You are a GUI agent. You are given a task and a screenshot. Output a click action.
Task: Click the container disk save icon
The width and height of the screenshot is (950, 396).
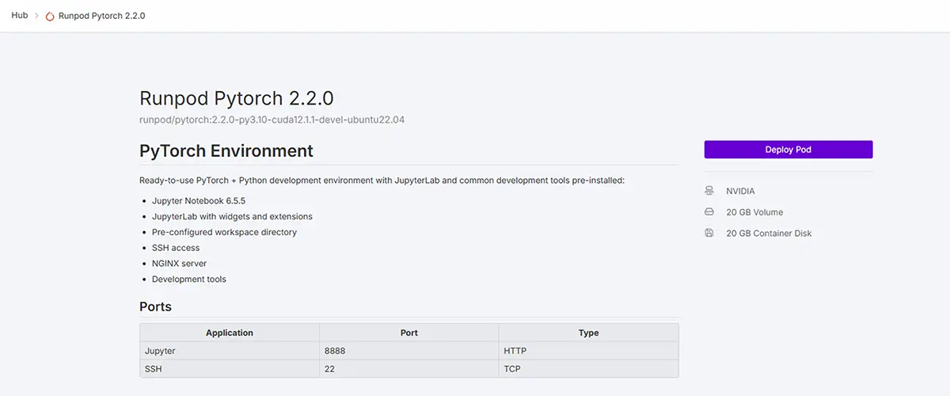point(709,234)
